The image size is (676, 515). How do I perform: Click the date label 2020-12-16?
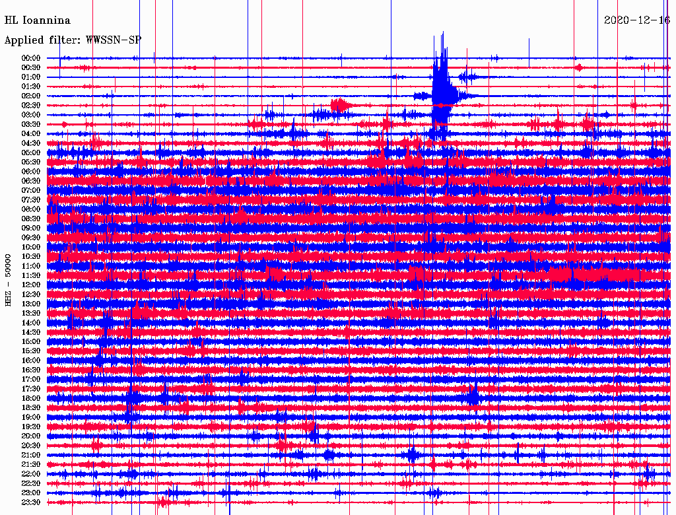[637, 20]
